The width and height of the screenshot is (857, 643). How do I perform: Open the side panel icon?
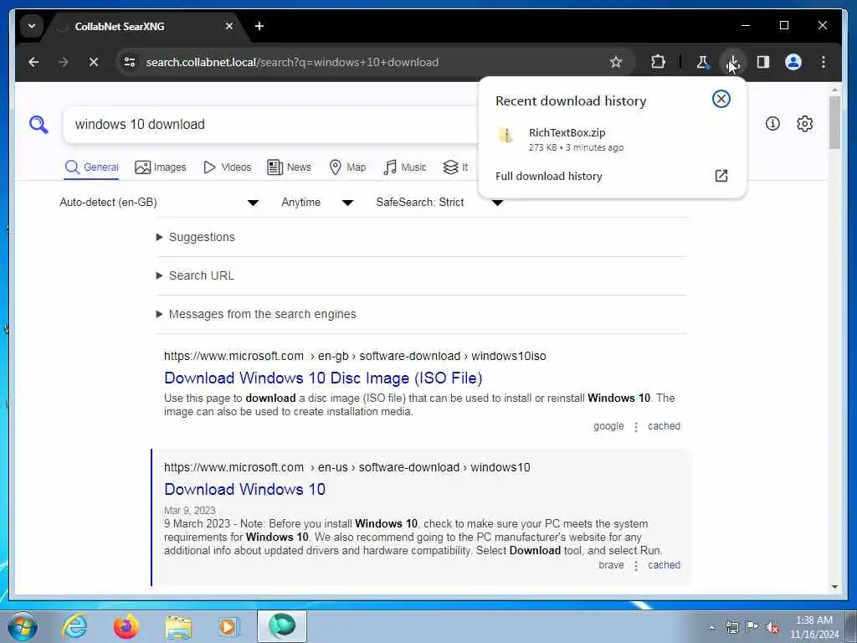click(x=763, y=62)
